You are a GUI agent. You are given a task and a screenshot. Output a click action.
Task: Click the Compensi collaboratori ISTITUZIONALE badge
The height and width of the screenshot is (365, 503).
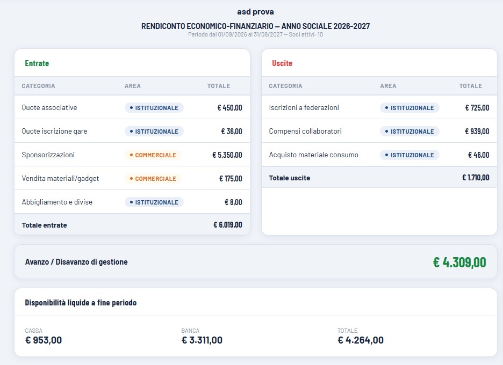(409, 132)
